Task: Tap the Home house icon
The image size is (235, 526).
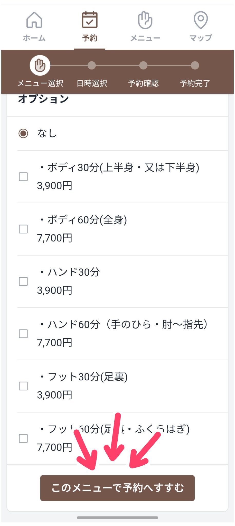Action: pyautogui.click(x=34, y=20)
